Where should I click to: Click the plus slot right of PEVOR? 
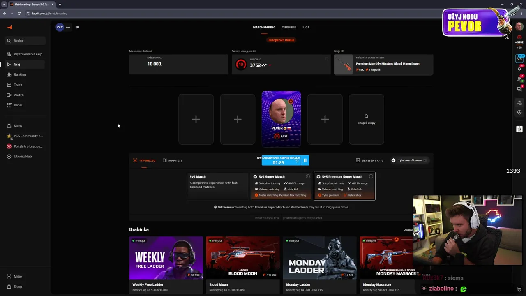pos(325,119)
